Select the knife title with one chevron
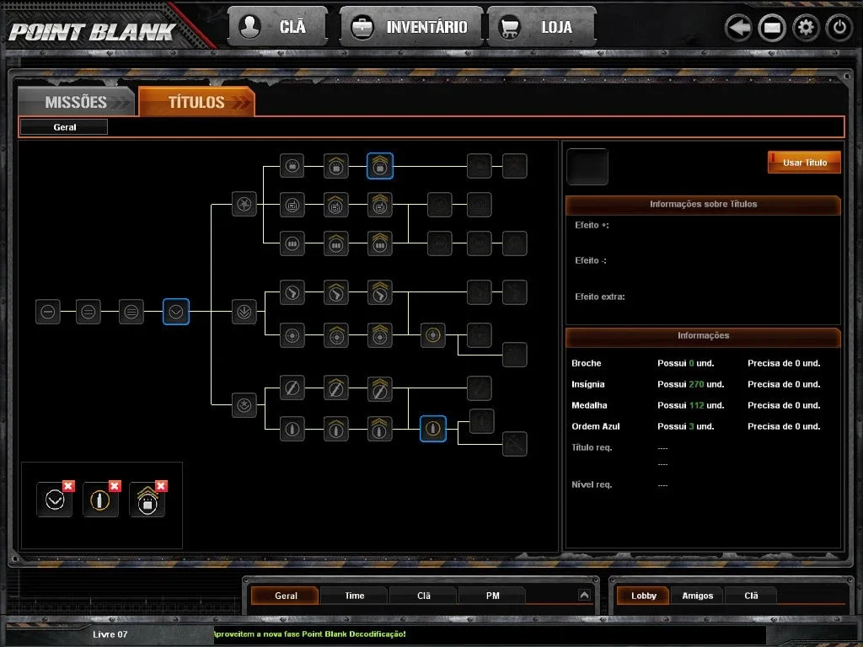This screenshot has width=863, height=647. 336,388
